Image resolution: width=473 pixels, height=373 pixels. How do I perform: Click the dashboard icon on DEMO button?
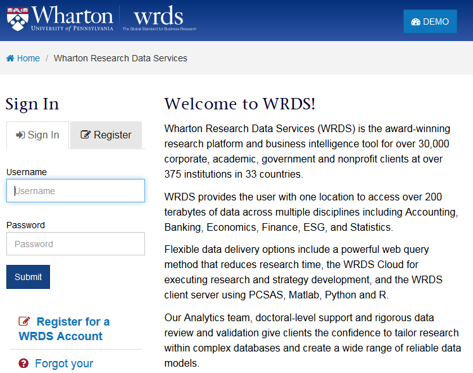click(x=415, y=21)
